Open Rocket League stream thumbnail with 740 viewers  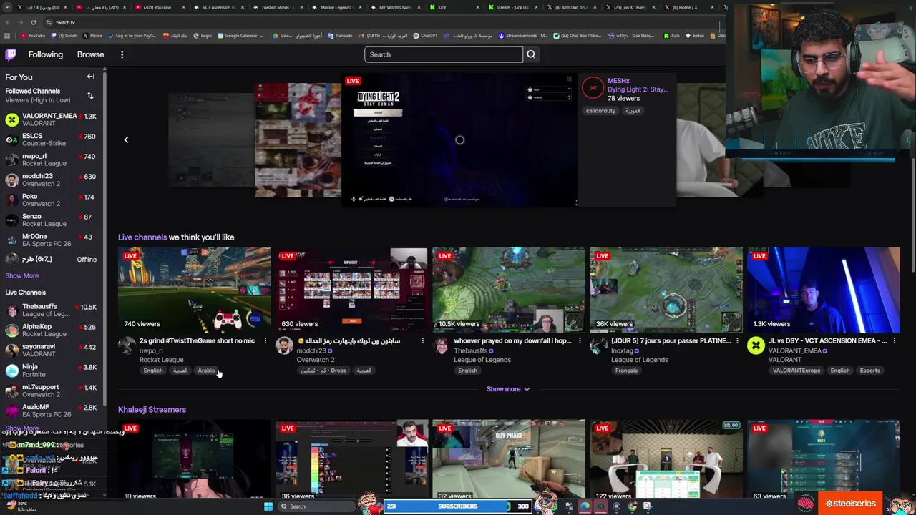point(195,290)
